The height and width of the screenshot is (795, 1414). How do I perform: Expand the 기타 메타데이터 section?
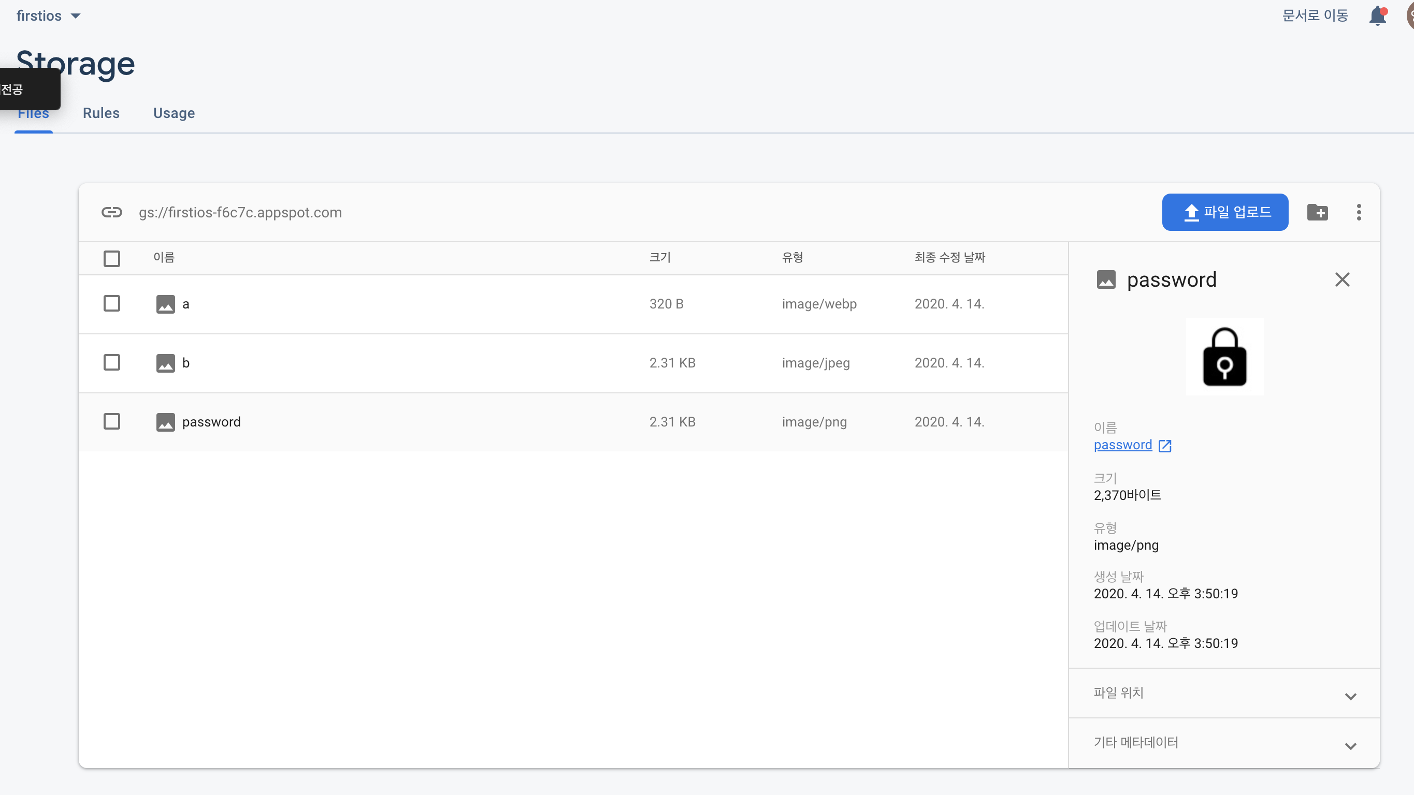point(1224,743)
